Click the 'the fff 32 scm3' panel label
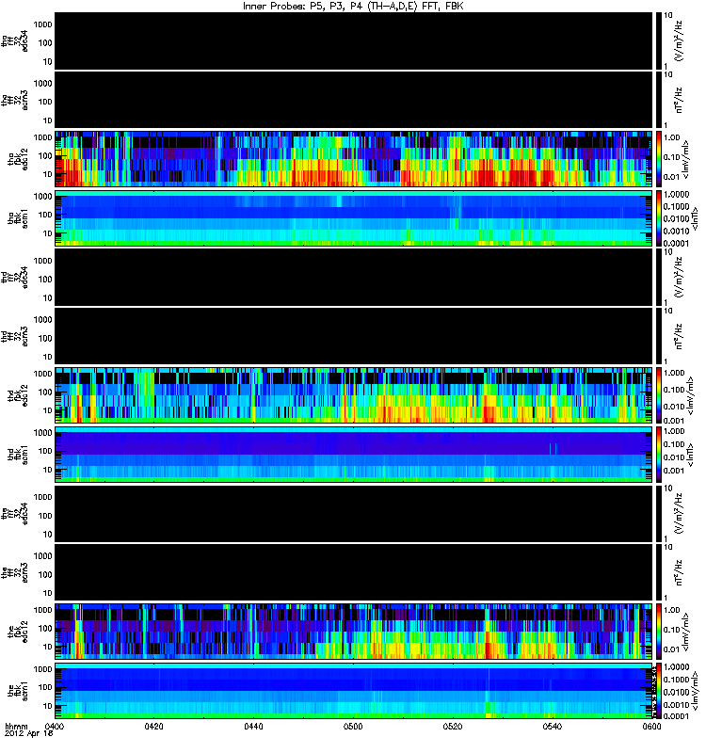The width and height of the screenshot is (706, 753). [14, 572]
